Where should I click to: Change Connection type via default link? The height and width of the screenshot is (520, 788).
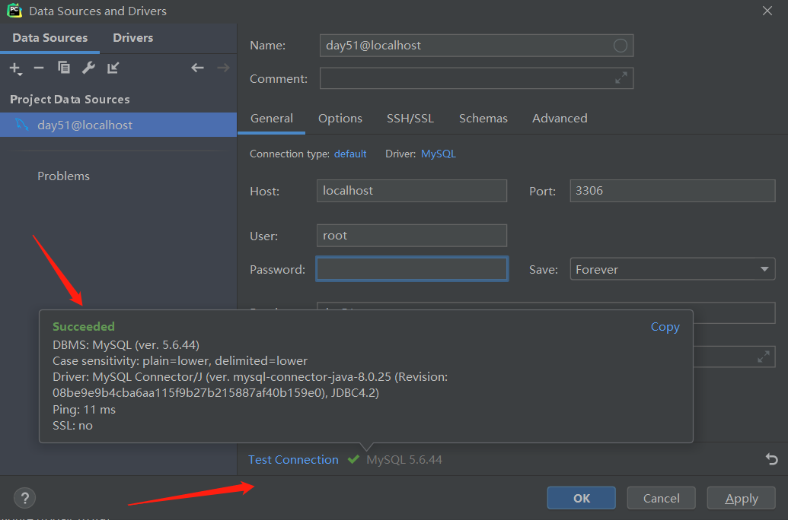[350, 154]
